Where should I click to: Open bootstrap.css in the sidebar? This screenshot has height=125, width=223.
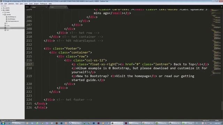tap(12, 17)
